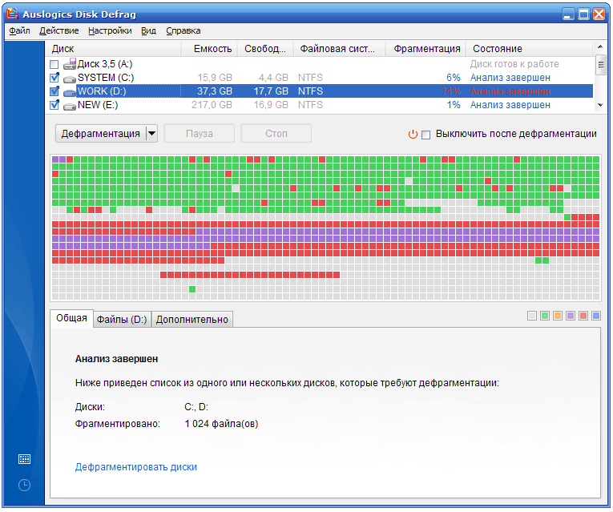This screenshot has height=512, width=613.
Task: Open the scheduler clock icon in sidebar
Action: pos(24,485)
